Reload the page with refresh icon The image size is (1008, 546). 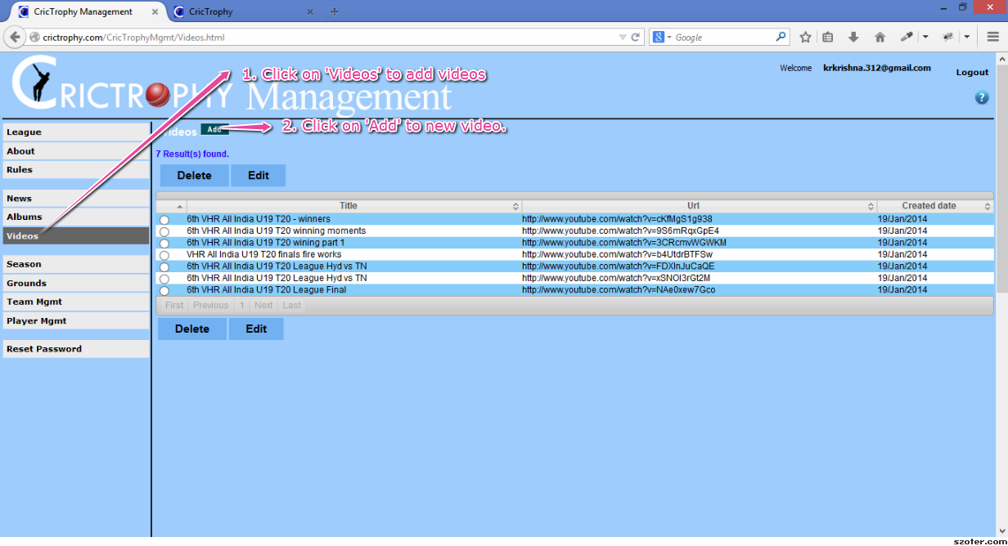click(x=636, y=37)
